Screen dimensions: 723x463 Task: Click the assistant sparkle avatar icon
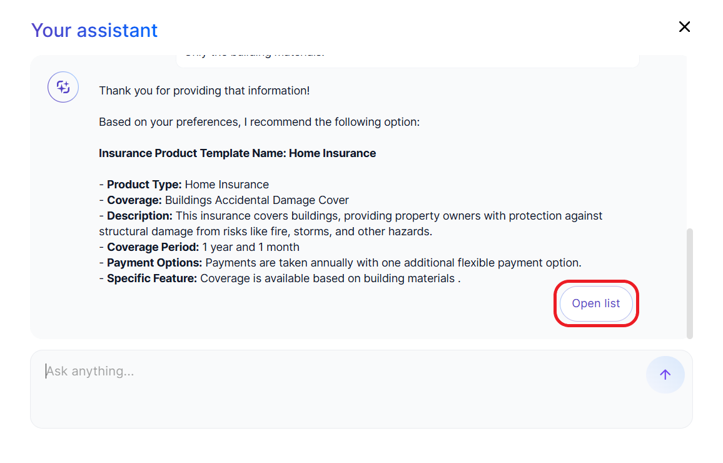[x=63, y=87]
